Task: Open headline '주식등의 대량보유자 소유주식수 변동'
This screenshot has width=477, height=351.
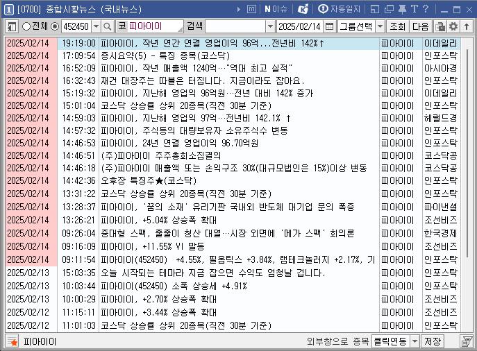Action: click(x=194, y=130)
